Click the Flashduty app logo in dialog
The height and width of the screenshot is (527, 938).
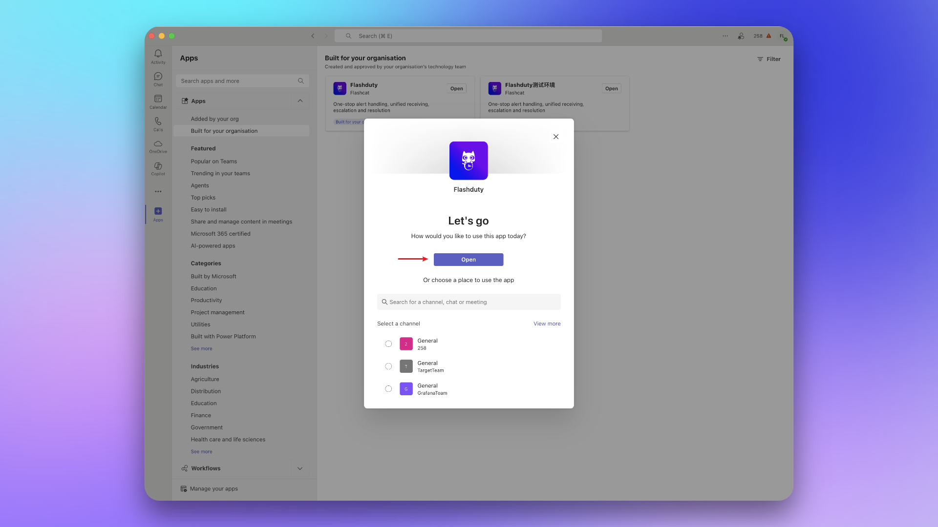(x=468, y=161)
